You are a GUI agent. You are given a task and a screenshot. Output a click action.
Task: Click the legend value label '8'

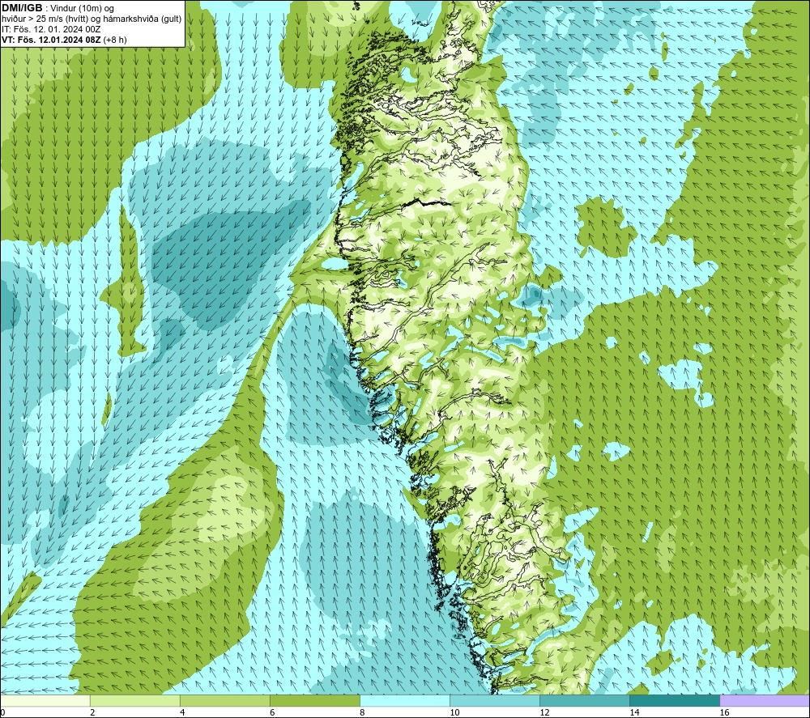point(362,713)
